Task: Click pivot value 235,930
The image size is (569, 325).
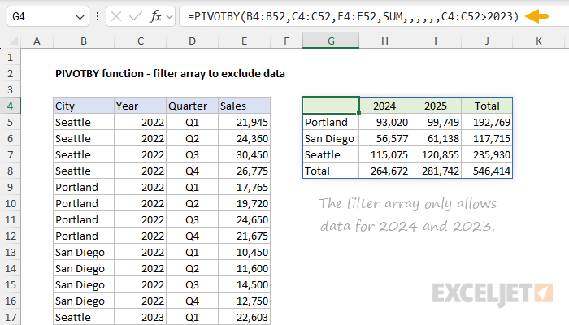Action: (x=487, y=155)
